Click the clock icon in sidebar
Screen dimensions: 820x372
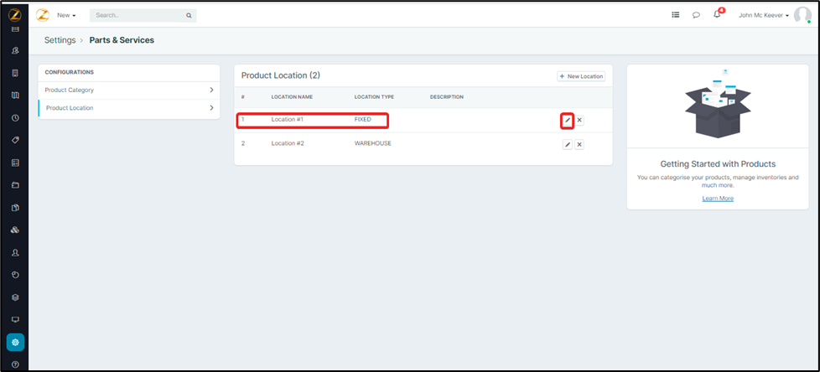pos(15,117)
